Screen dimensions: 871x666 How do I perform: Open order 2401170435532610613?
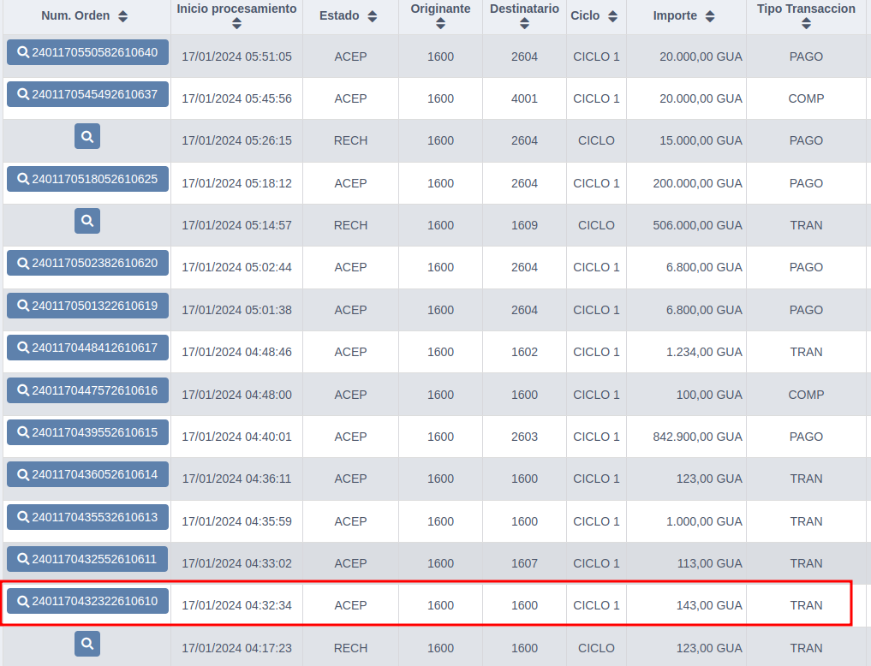(87, 517)
